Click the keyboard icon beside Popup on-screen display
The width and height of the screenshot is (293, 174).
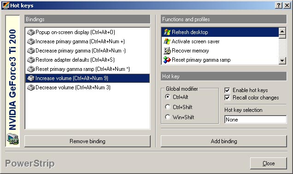31,32
